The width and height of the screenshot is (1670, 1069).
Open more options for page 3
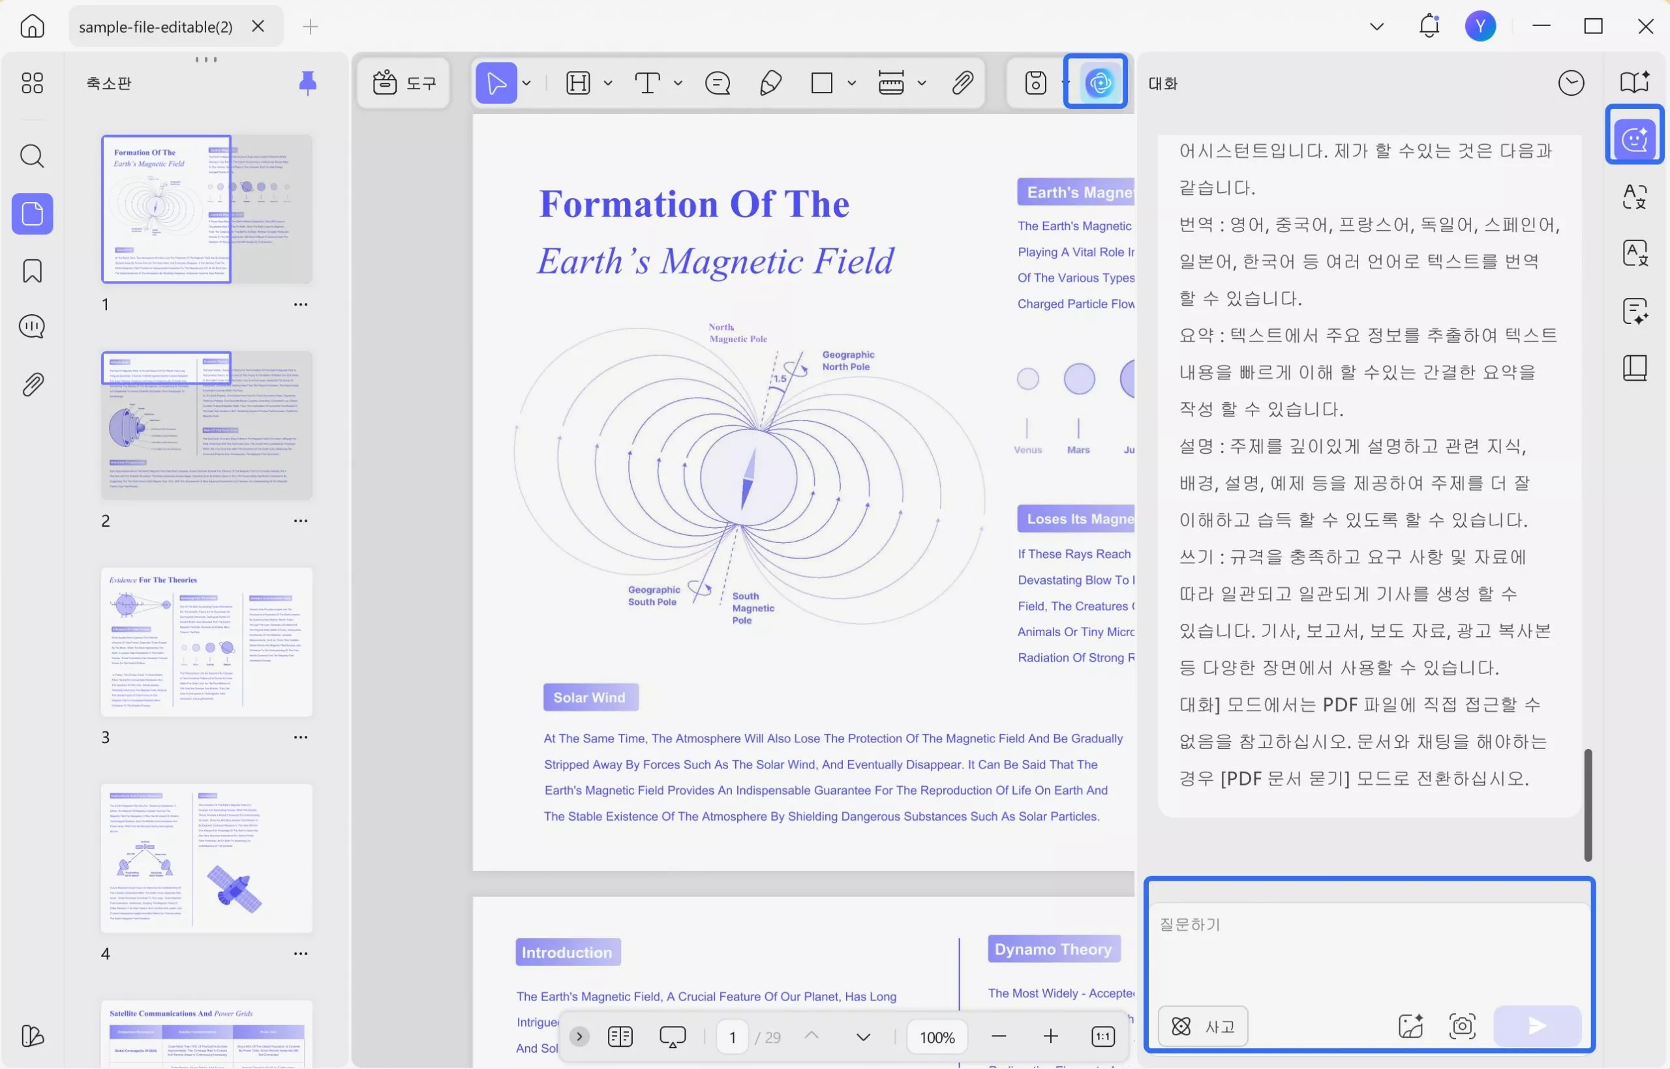(300, 738)
